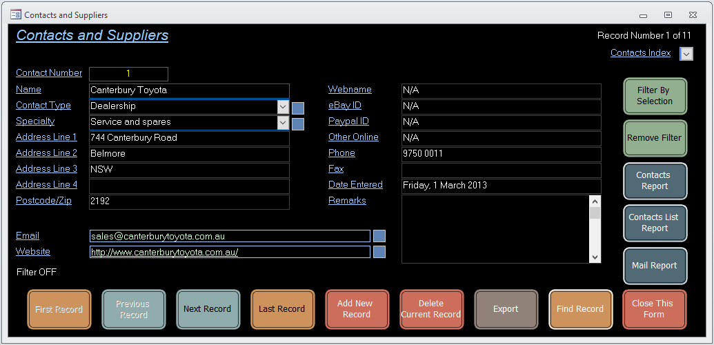The height and width of the screenshot is (345, 714).
Task: Click the Phone label
Action: (x=341, y=153)
